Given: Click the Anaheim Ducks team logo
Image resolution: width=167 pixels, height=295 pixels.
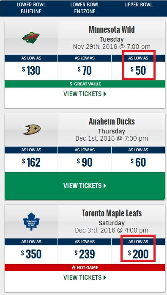Looking at the screenshot, I should (32, 130).
